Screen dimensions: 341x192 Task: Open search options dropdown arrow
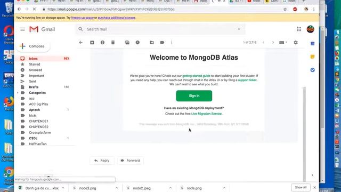pyautogui.click(x=239, y=29)
